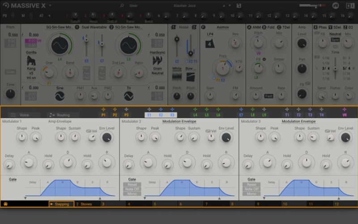Image resolution: width=358 pixels, height=224 pixels.
Task: Open oscillator 2 SQ-Sin-Saw wavetable menu
Action: click(x=128, y=27)
